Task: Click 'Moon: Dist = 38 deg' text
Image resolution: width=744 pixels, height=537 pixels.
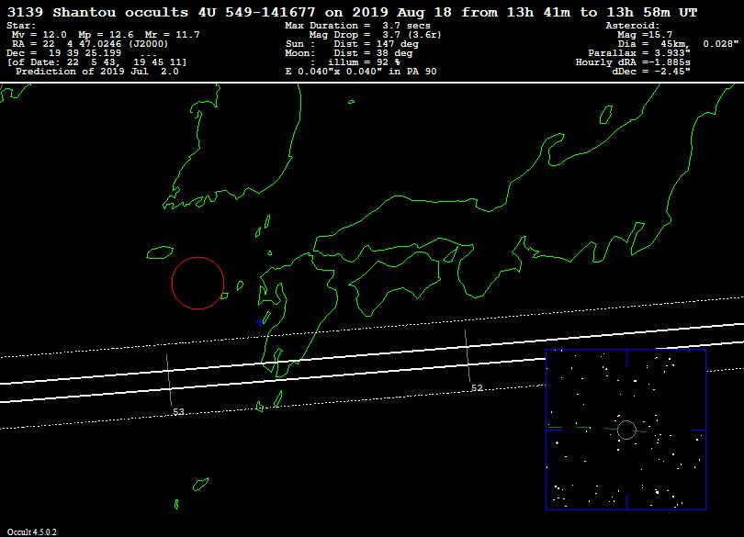Action: pos(349,52)
